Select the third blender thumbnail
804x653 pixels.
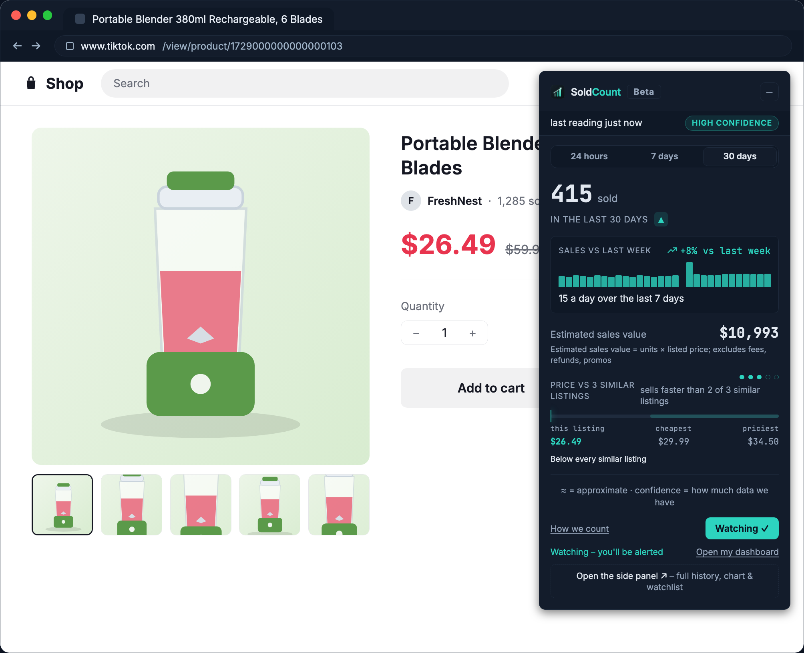(x=201, y=505)
